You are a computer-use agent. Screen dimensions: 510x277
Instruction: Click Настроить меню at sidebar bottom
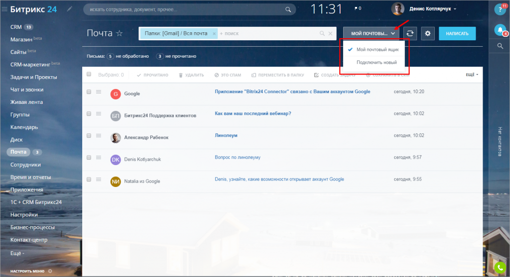click(x=27, y=271)
